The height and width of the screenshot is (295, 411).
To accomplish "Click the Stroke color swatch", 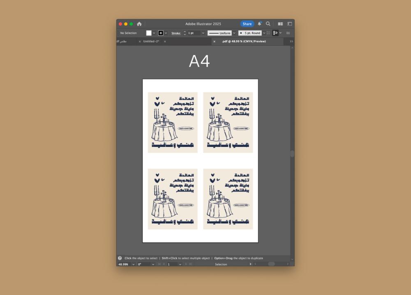I will (161, 33).
